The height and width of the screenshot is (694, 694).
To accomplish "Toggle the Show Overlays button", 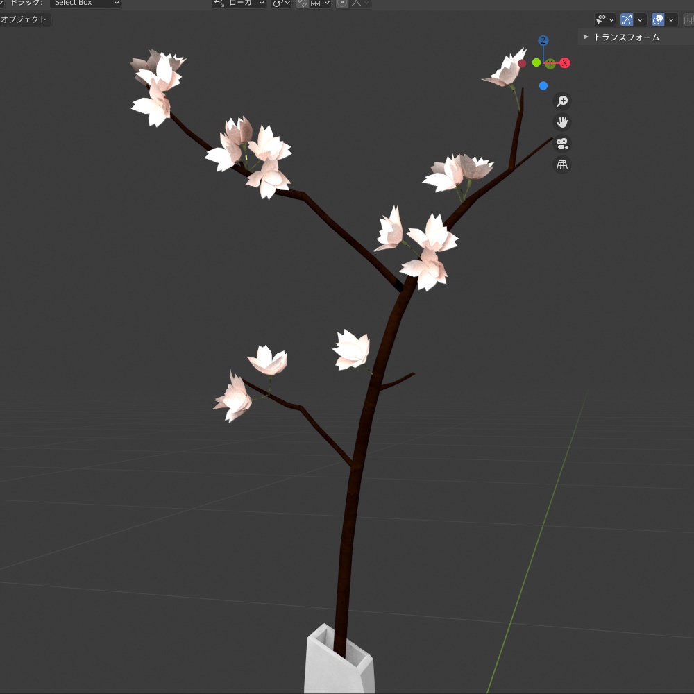I will pos(659,19).
